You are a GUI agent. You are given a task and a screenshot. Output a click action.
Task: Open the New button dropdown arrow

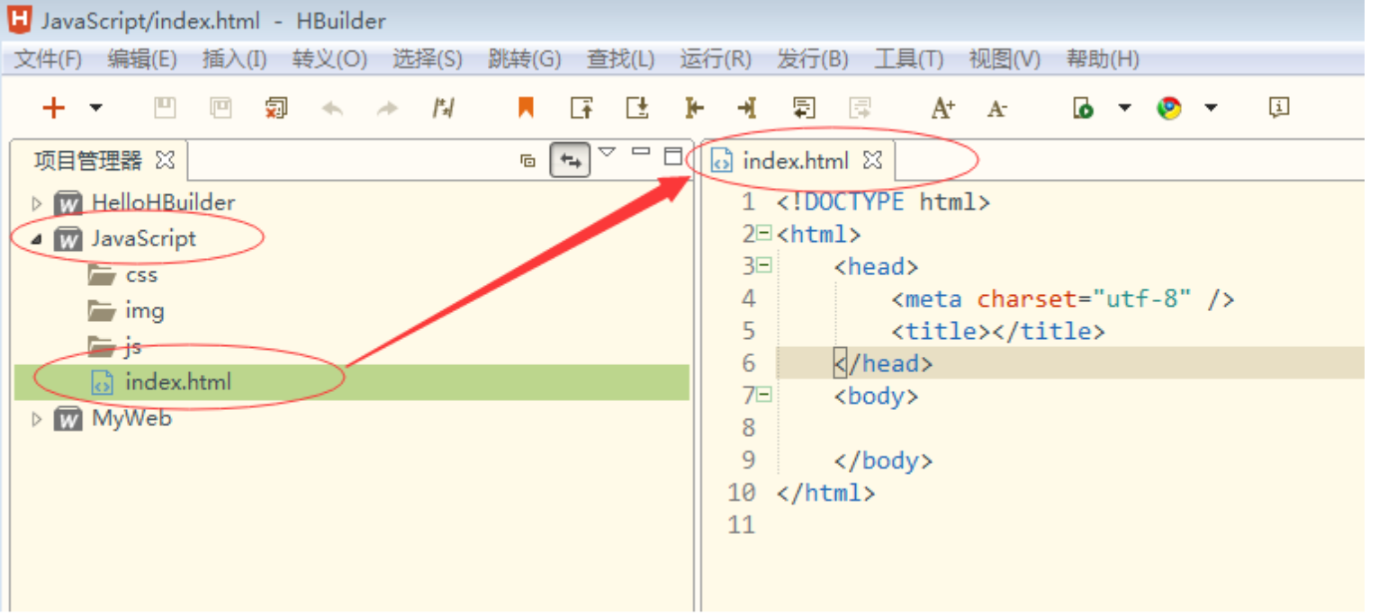point(95,109)
